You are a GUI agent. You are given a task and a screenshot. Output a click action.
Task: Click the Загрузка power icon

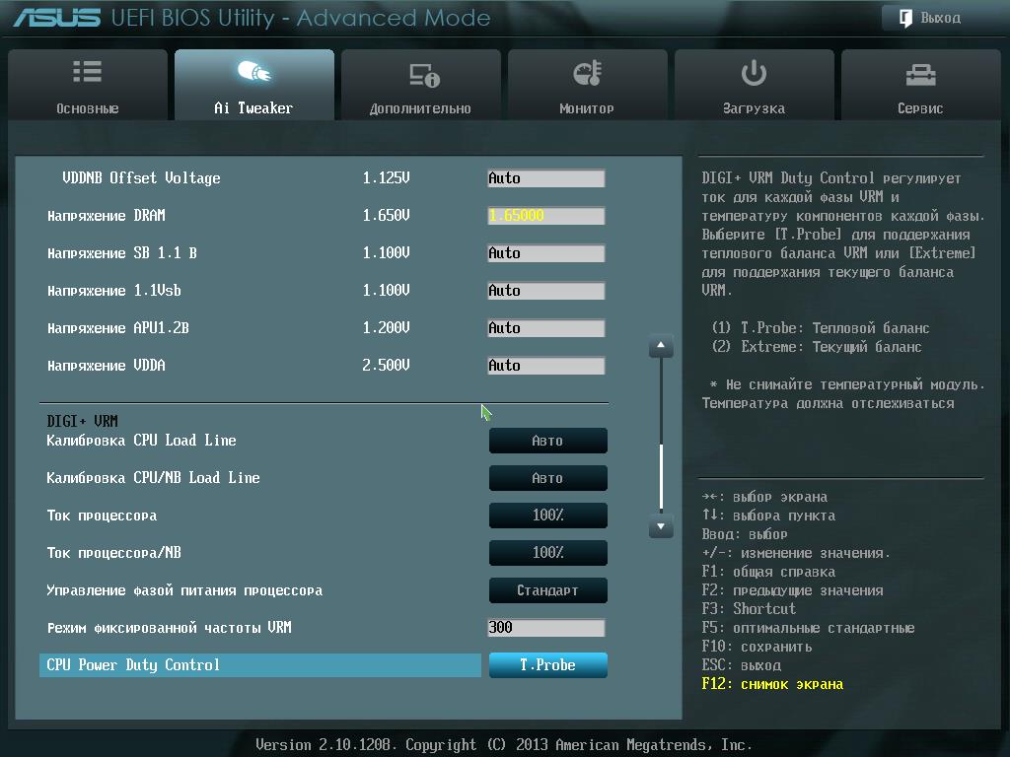point(754,73)
